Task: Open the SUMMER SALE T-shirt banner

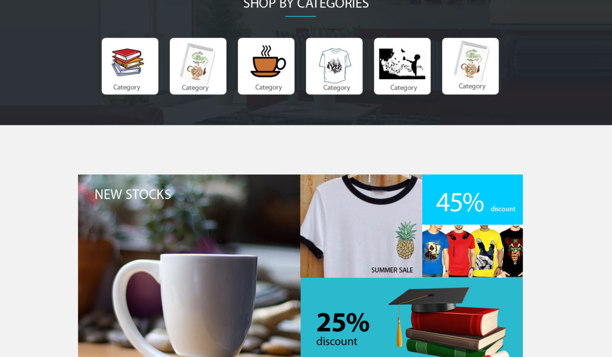Action: [x=361, y=226]
